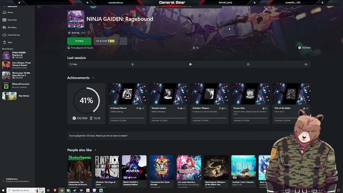The width and height of the screenshot is (343, 193).
Task: Click the taskbar search box
Action: tap(26, 190)
